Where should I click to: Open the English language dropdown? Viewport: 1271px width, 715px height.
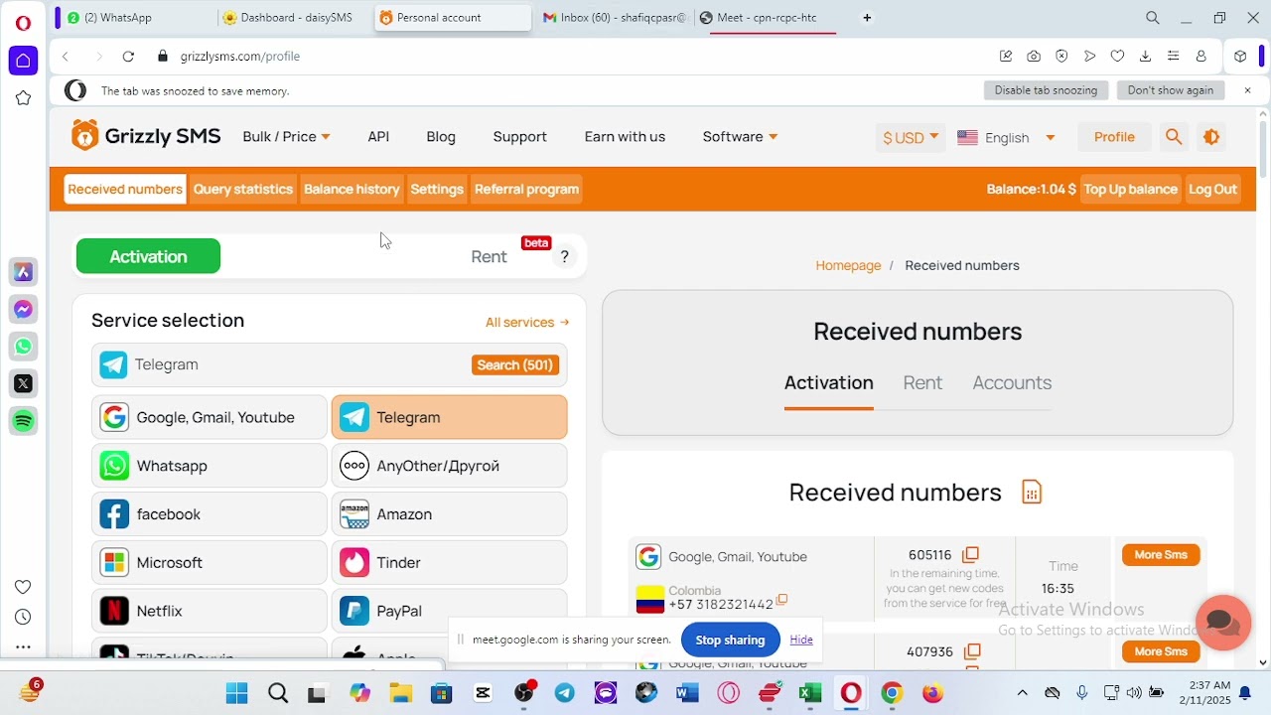1006,138
